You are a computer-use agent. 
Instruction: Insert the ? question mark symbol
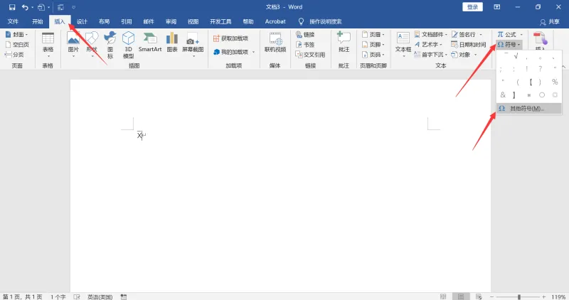pos(541,69)
